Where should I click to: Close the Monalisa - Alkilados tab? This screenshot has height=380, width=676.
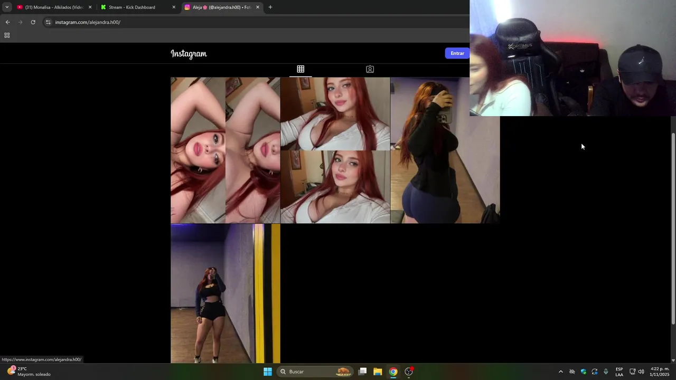(x=90, y=7)
